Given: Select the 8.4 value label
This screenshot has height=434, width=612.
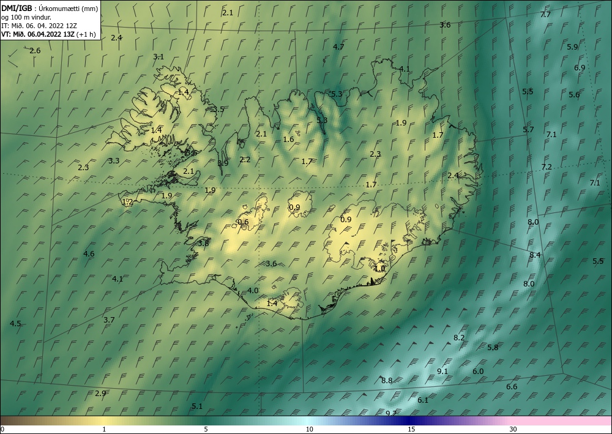Looking at the screenshot, I should click(535, 255).
